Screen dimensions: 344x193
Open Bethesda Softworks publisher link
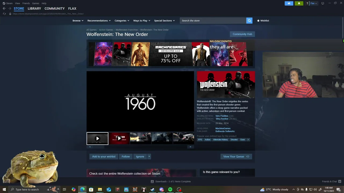[x=225, y=131]
